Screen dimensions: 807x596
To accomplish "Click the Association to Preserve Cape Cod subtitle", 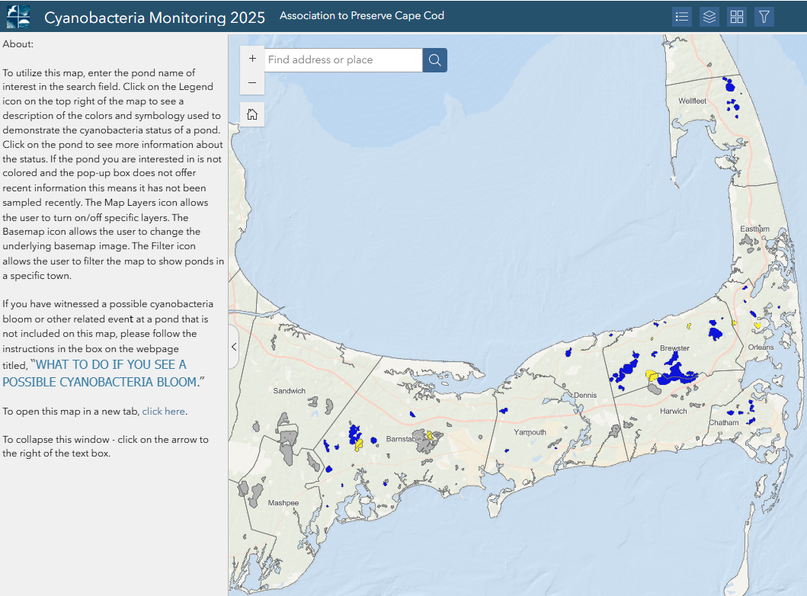I will (361, 16).
